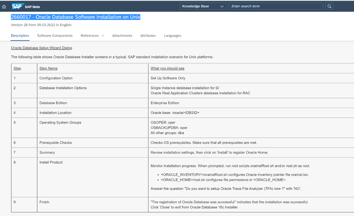Viewport: 354px width, 216px height.
Task: Select step number 5 cell
Action: (x=24, y=128)
